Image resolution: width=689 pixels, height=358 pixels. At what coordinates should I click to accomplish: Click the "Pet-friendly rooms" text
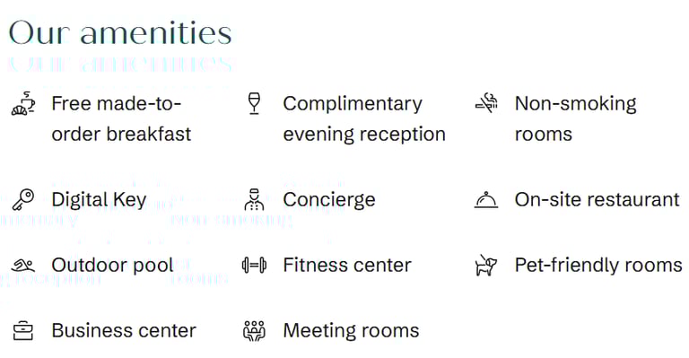click(598, 266)
